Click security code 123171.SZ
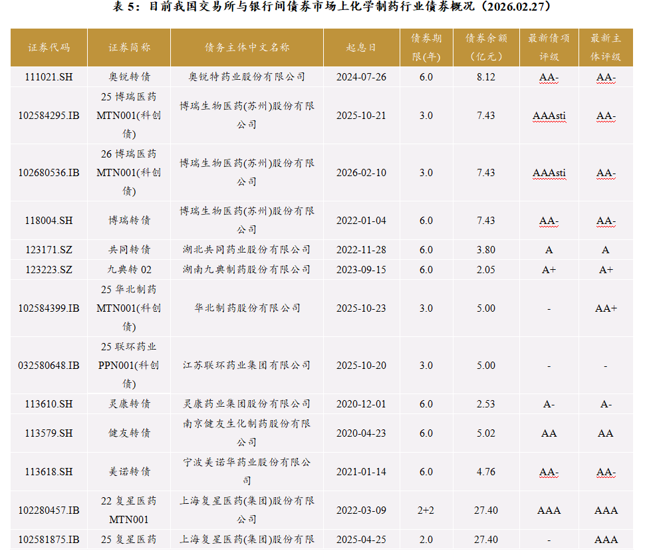The width and height of the screenshot is (645, 557). (x=49, y=250)
